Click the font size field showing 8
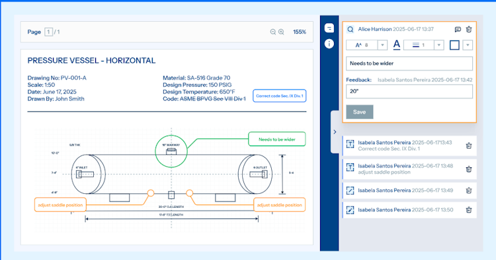The width and height of the screenshot is (496, 260). pos(362,45)
